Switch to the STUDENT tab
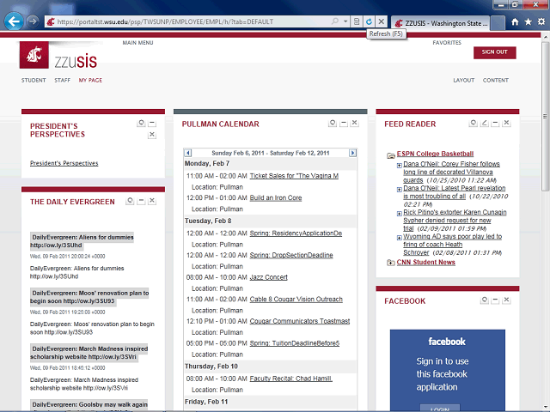Viewport: 550px width, 412px height. (34, 80)
